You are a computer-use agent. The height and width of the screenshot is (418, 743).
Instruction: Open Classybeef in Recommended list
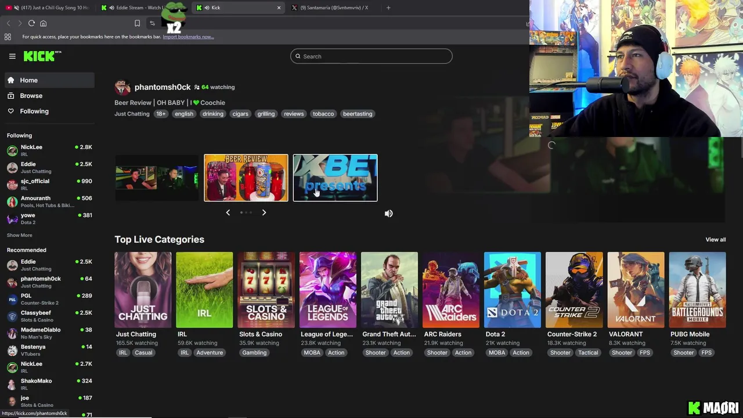point(49,316)
